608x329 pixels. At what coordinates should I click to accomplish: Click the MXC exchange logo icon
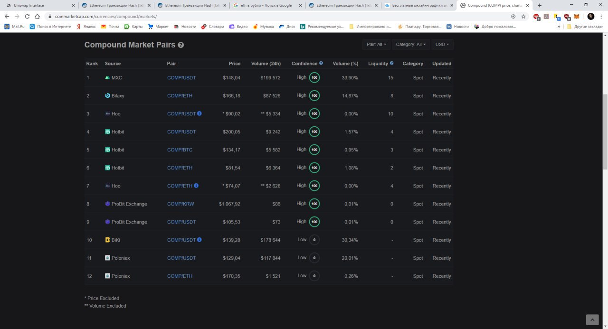[107, 77]
